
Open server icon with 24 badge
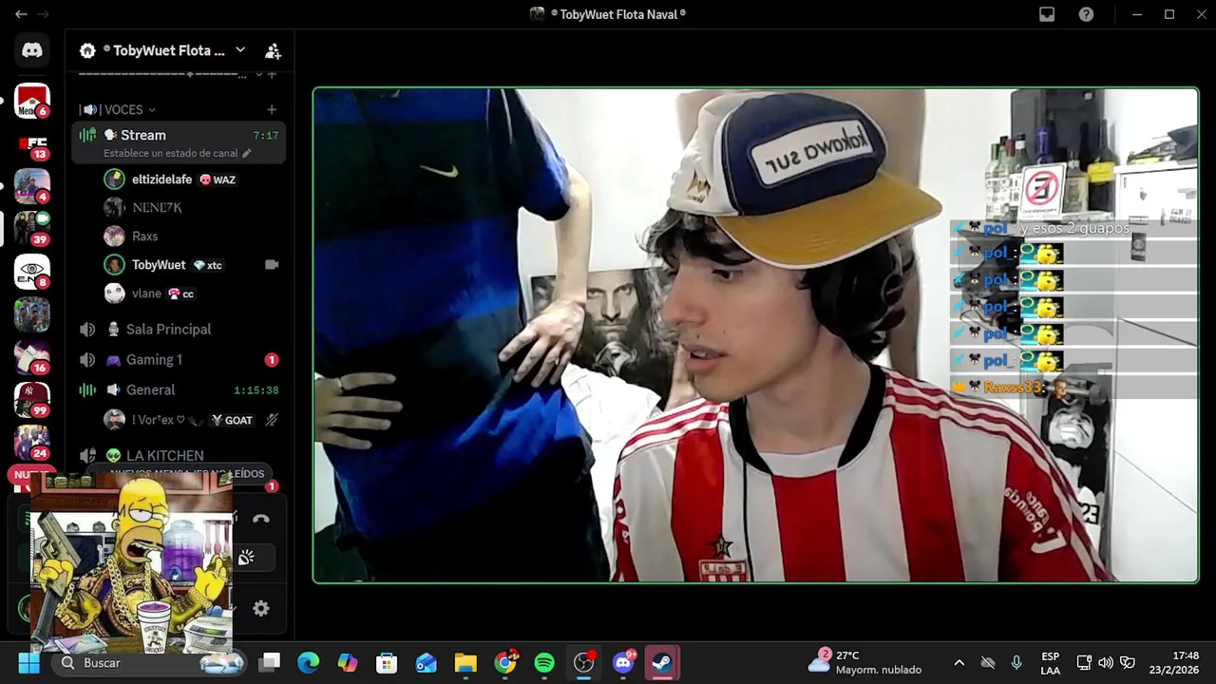point(32,443)
